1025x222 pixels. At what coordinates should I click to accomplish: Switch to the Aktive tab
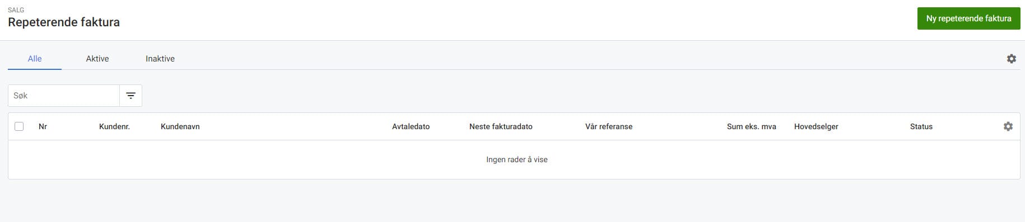click(x=97, y=59)
